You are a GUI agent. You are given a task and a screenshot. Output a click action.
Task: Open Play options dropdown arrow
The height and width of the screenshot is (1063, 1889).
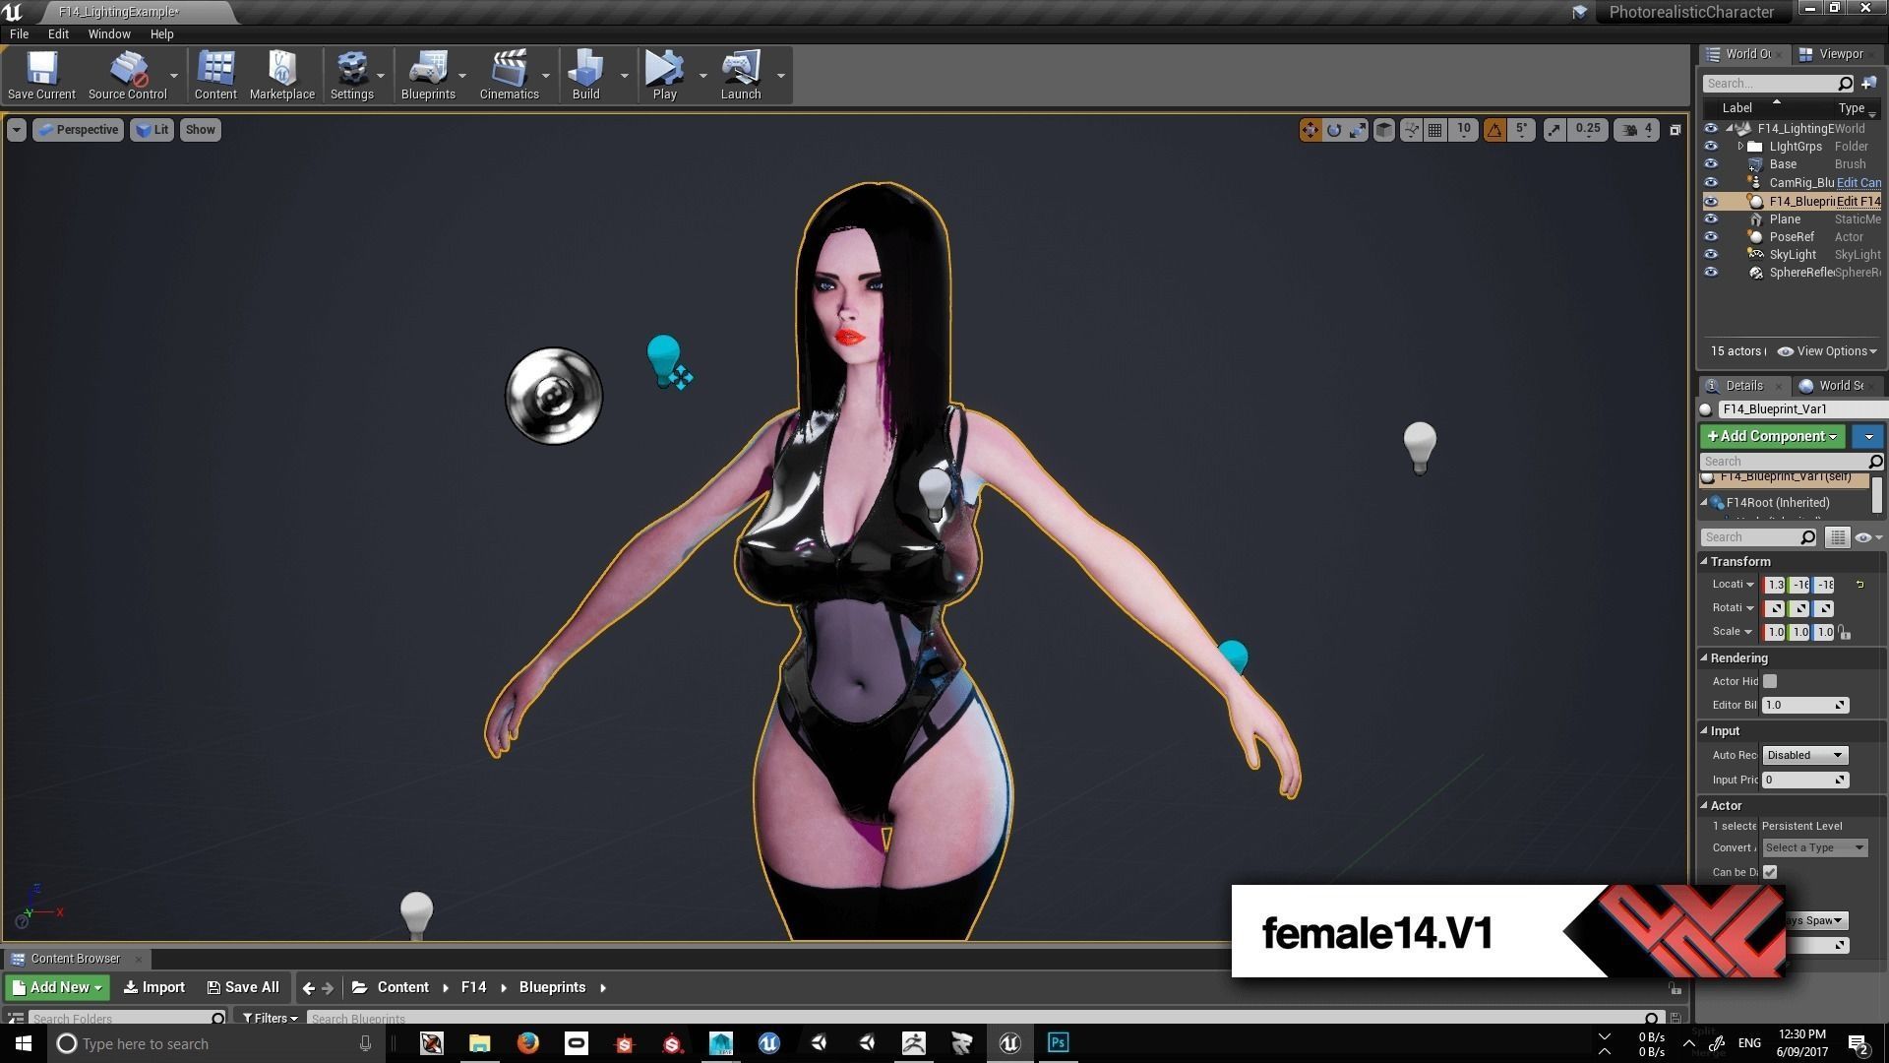[x=702, y=76]
